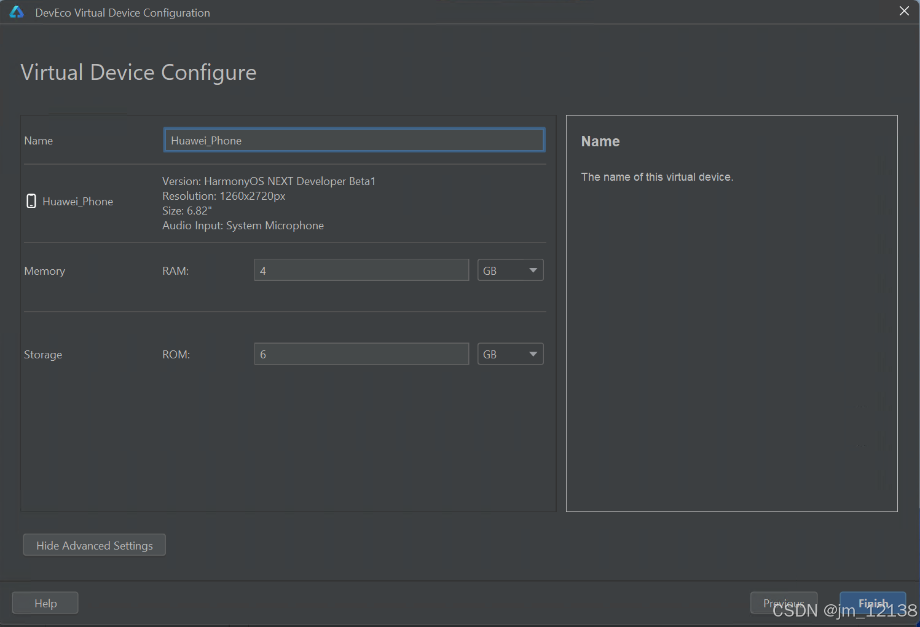Click the 'Virtual Device Configure' heading
The image size is (920, 627).
tap(138, 73)
